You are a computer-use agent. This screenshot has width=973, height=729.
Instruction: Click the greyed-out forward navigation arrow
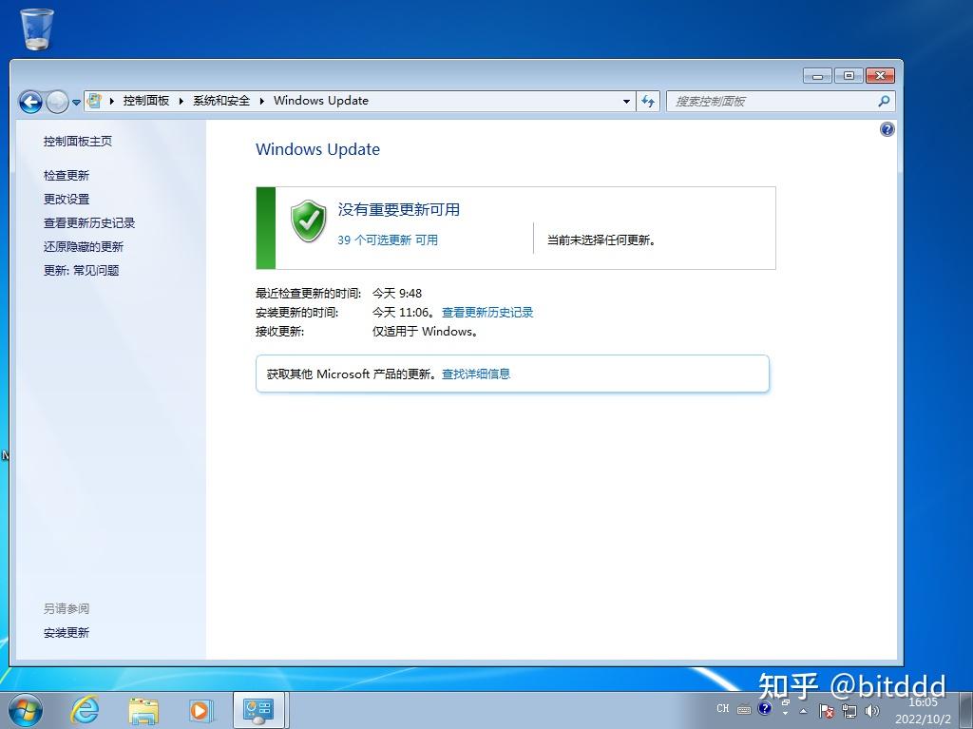point(57,102)
